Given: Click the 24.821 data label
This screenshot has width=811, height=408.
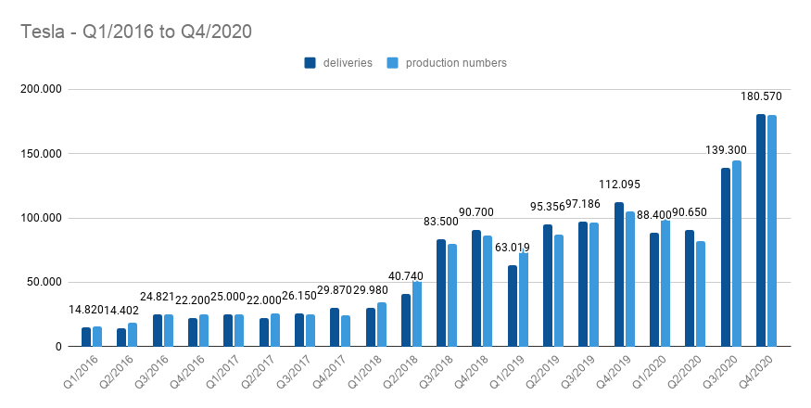Looking at the screenshot, I should pos(158,298).
